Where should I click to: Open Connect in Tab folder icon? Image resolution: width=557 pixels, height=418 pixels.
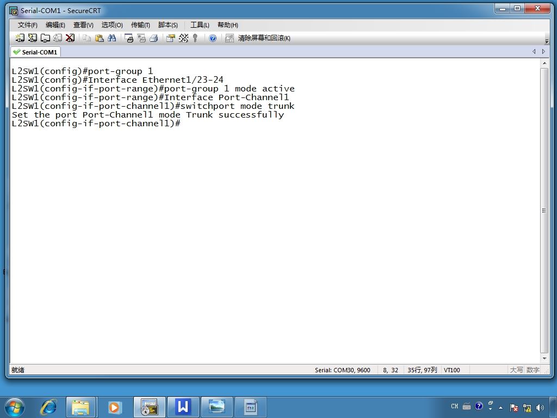(45, 38)
